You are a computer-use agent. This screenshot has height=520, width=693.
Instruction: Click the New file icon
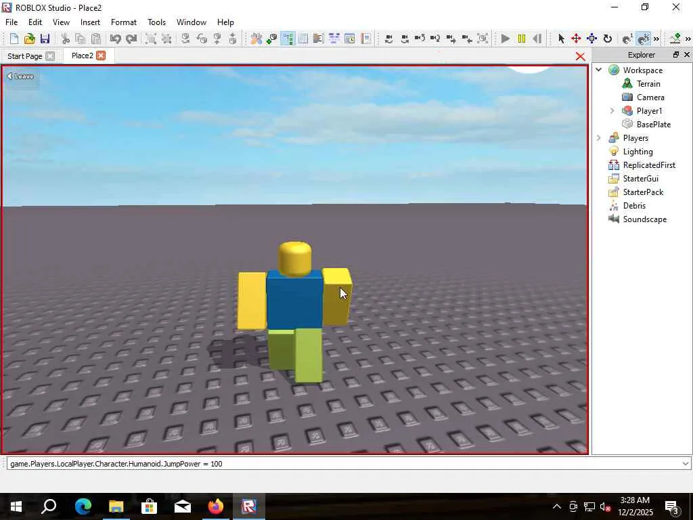pyautogui.click(x=14, y=39)
